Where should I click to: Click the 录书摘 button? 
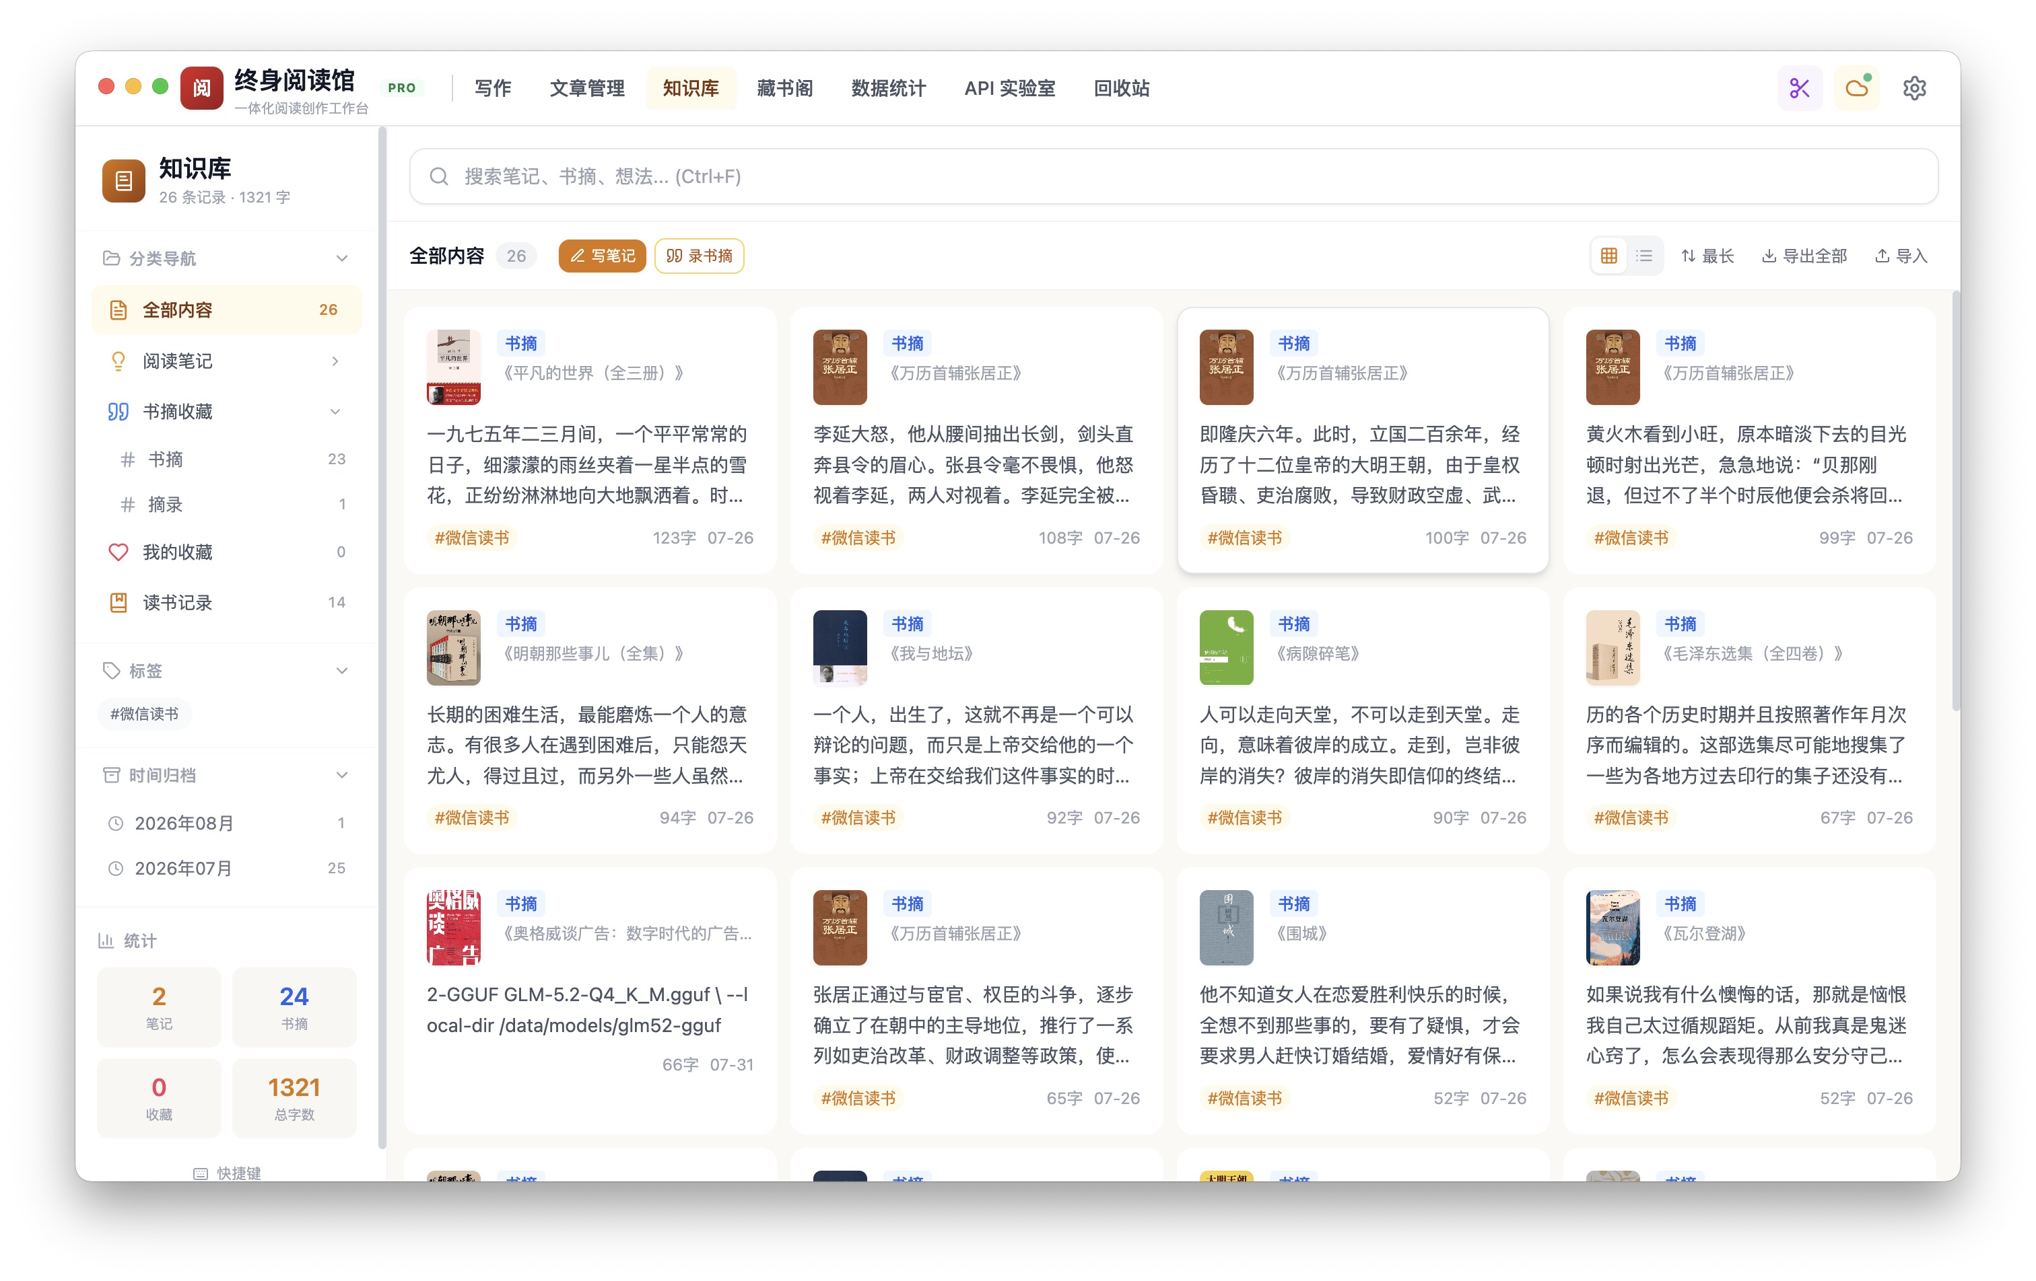pyautogui.click(x=700, y=256)
